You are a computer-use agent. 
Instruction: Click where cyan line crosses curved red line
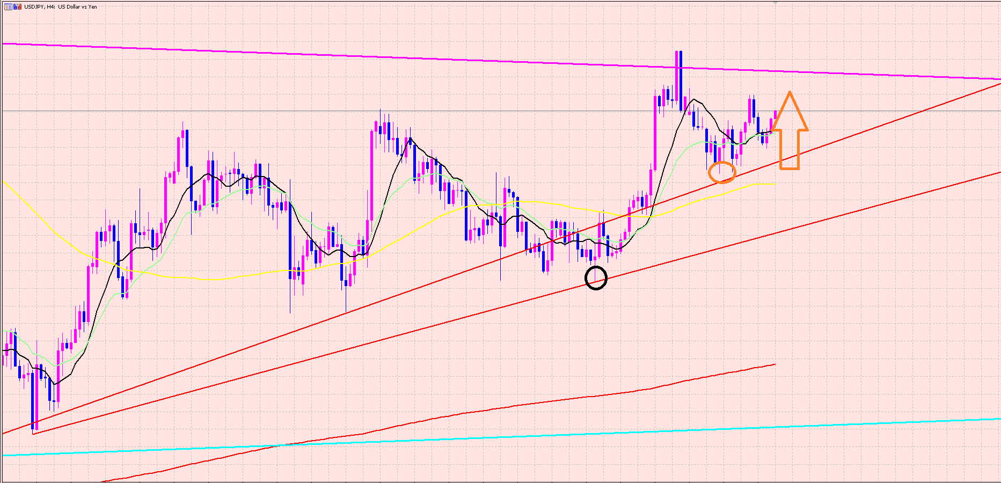(x=277, y=445)
